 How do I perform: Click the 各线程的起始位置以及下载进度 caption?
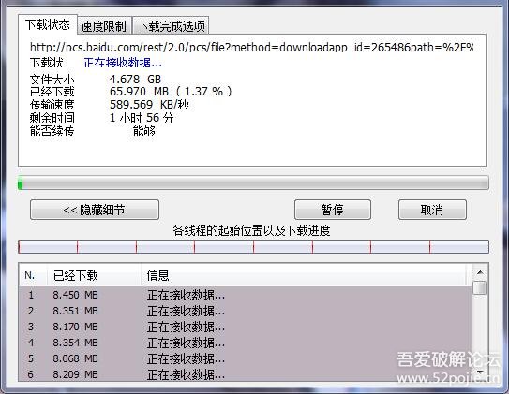(x=251, y=230)
